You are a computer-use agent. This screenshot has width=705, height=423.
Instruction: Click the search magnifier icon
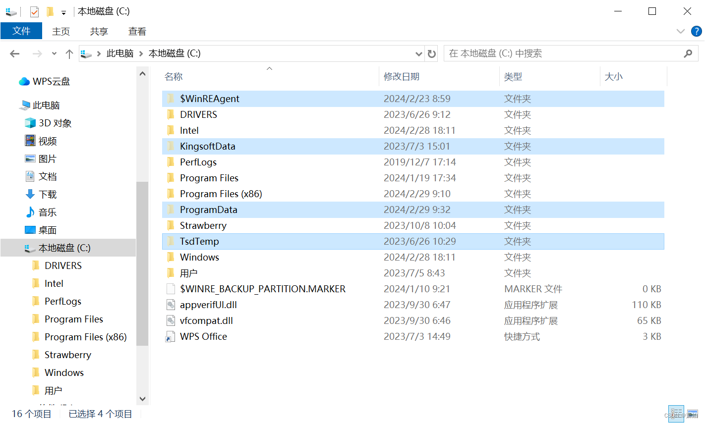click(688, 53)
